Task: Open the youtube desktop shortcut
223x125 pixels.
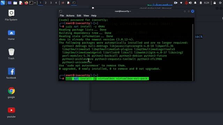Action: tap(11, 112)
